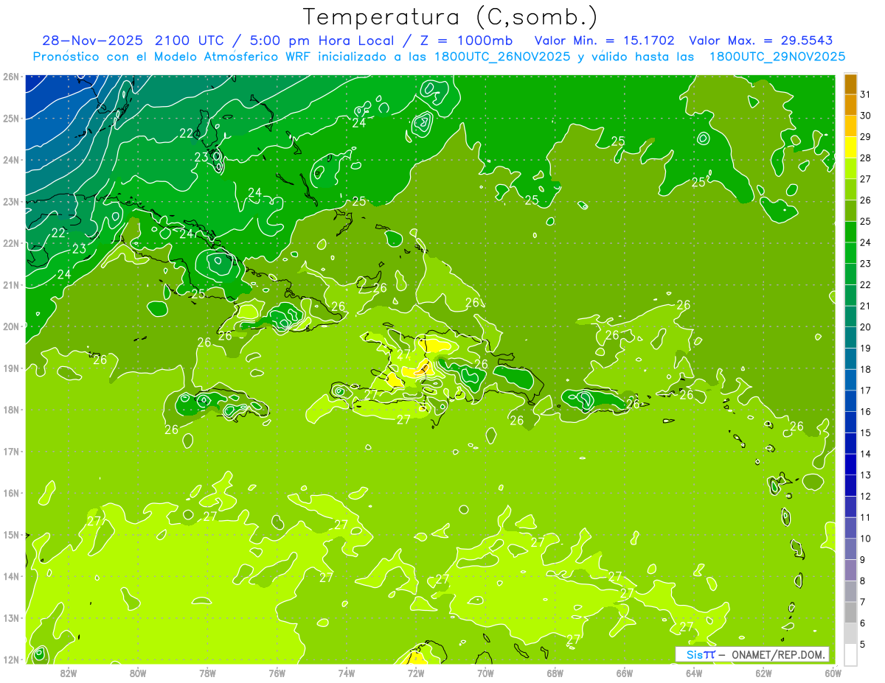This screenshot has height=683, width=885.
Task: Pick the gray colorbar swatch between 6 and 7
Action: (x=850, y=613)
